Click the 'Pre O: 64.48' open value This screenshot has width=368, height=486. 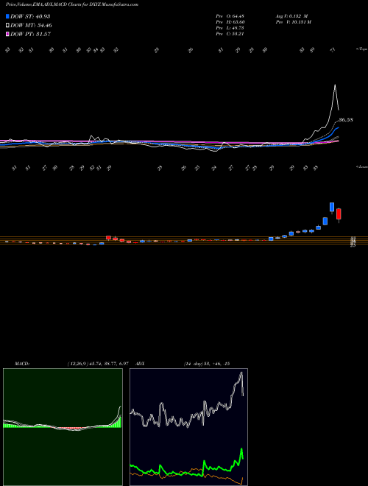point(230,16)
